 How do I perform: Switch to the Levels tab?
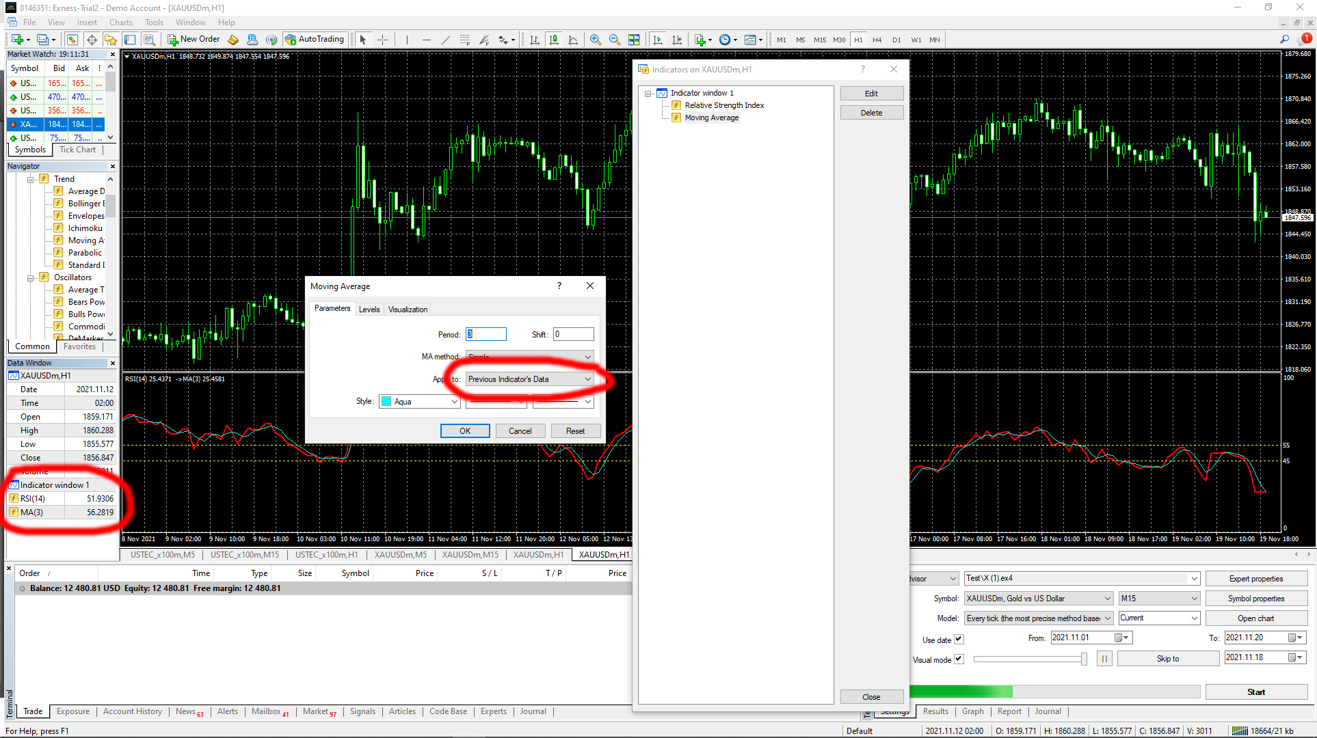click(369, 310)
